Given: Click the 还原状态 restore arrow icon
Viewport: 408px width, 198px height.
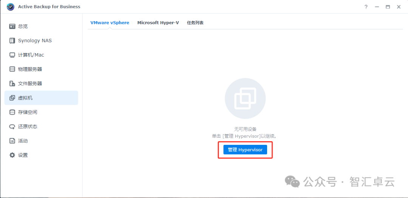Looking at the screenshot, I should [12, 127].
